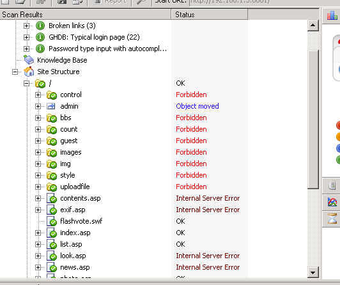The height and width of the screenshot is (285, 340).
Task: Collapse the Site Structure node
Action: click(x=15, y=72)
